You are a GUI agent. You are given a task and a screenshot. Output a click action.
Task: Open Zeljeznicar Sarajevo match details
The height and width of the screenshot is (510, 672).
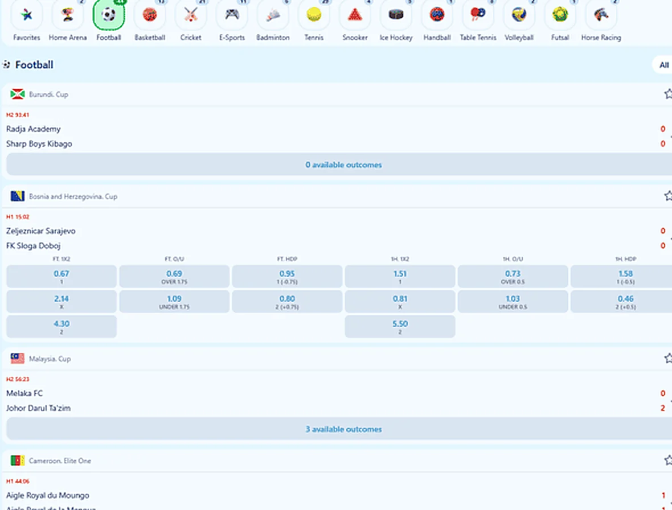tap(40, 231)
